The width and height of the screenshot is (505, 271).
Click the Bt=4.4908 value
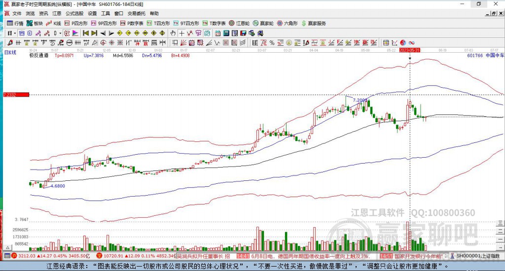click(180, 55)
